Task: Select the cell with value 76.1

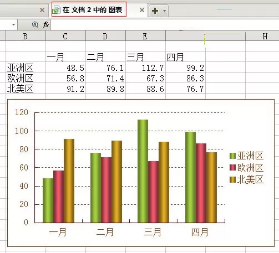Action: click(105, 67)
